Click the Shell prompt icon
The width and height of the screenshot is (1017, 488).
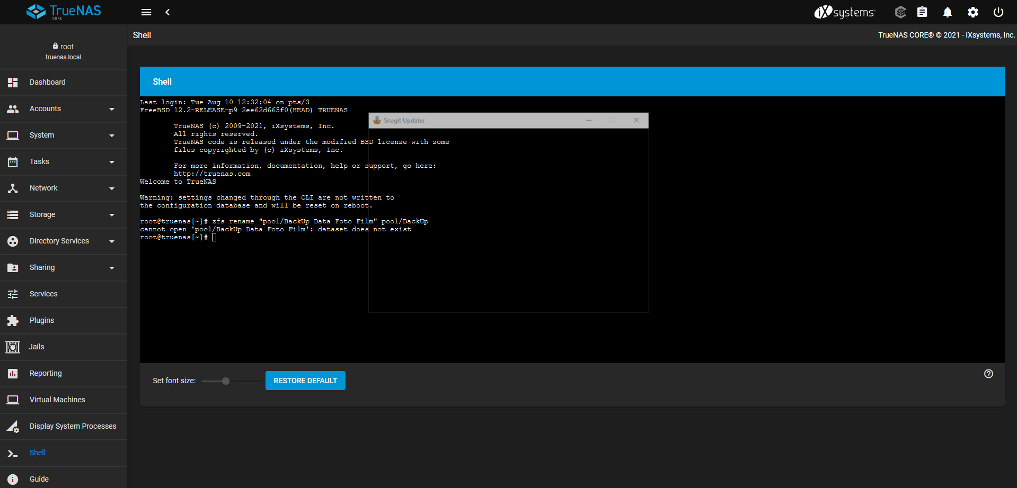point(13,453)
